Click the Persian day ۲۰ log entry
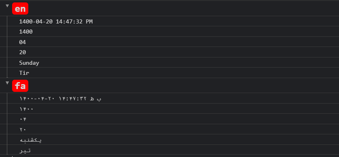Screen dimensions: 339x157 point(23,129)
